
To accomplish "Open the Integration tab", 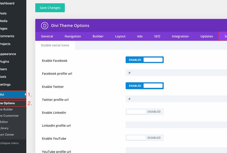I will coord(180,36).
